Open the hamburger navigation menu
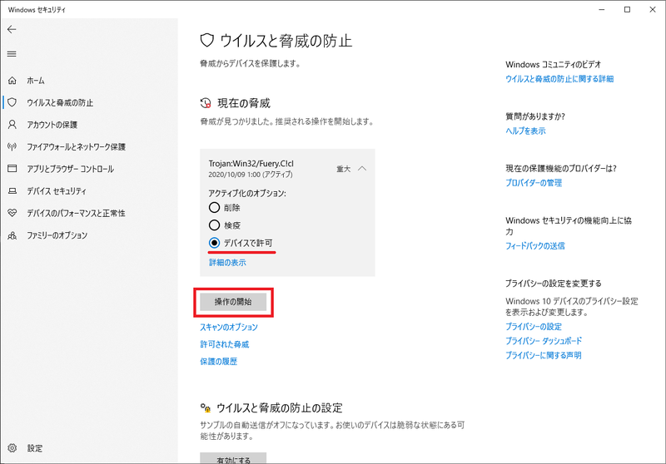The height and width of the screenshot is (464, 666). (x=12, y=54)
